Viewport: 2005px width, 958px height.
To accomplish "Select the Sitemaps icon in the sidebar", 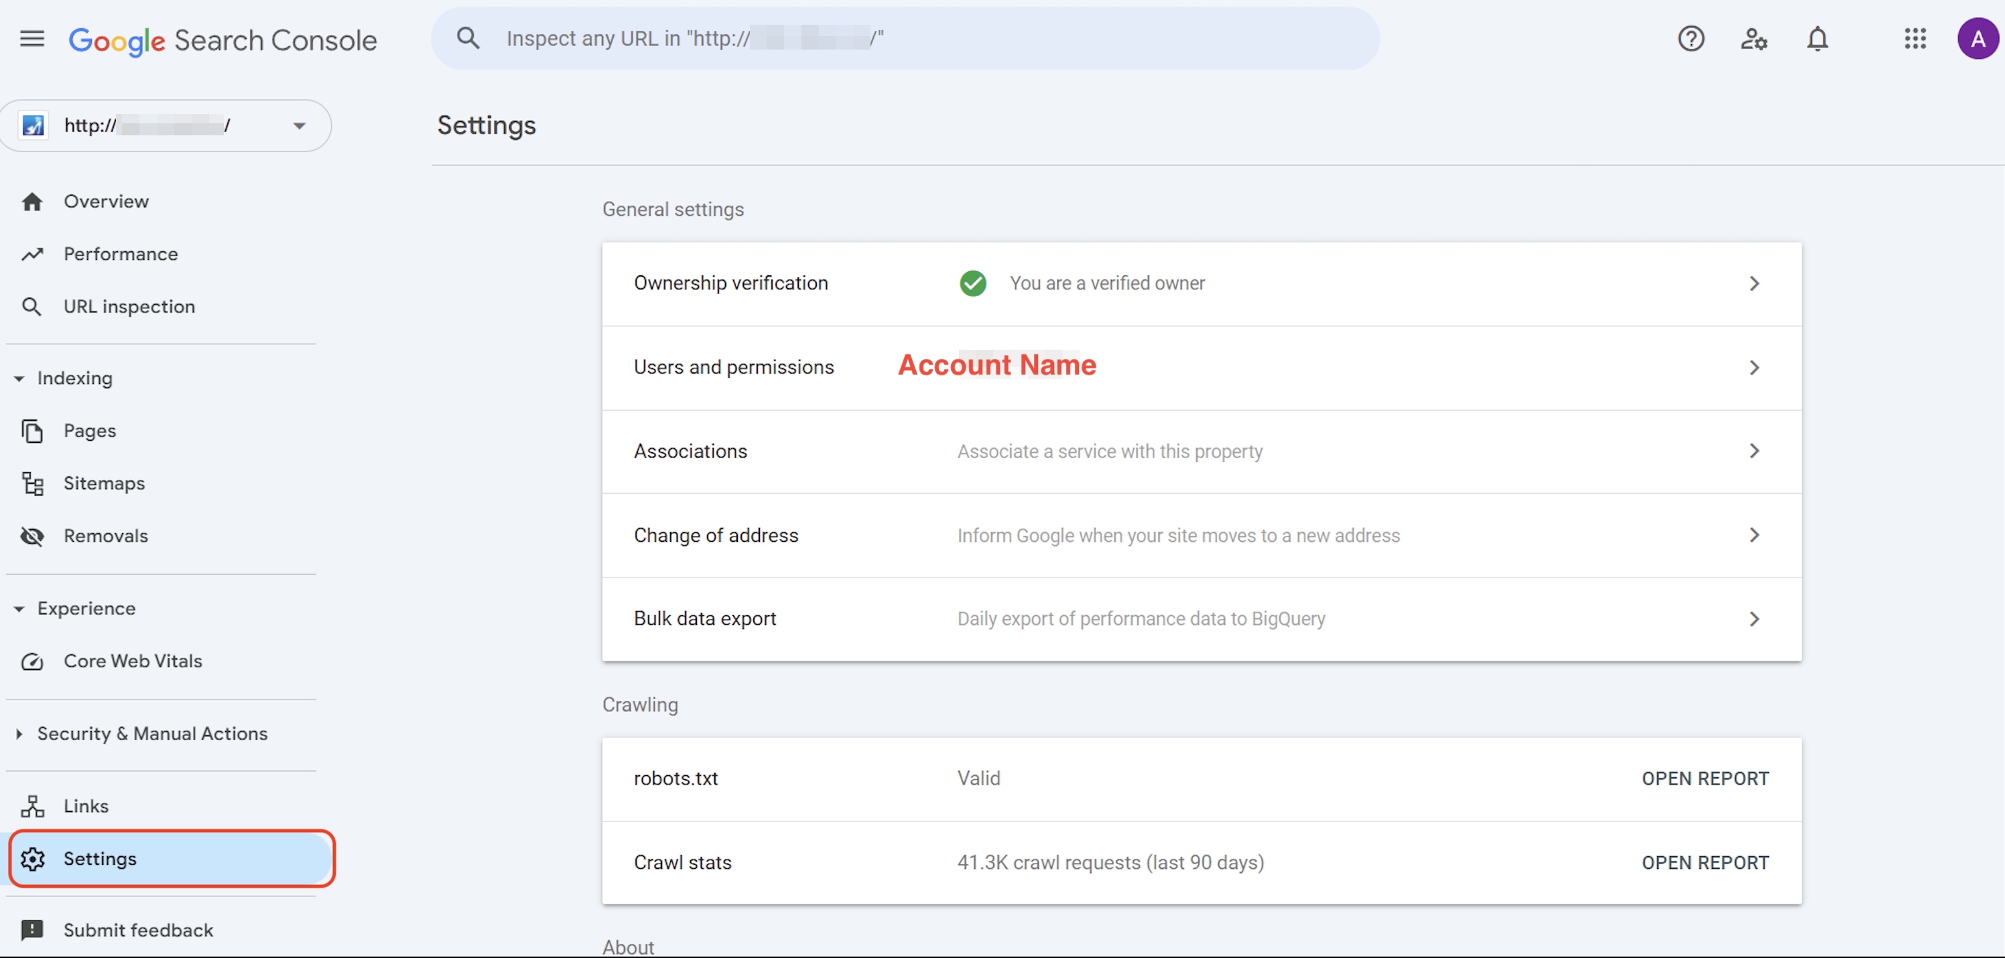I will [x=32, y=482].
